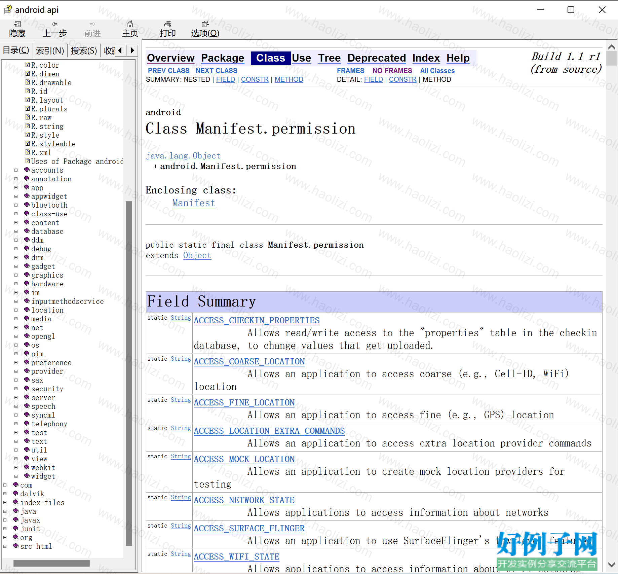This screenshot has width=618, height=574.
Task: Go back with the 上一步 arrow icon
Action: [55, 24]
